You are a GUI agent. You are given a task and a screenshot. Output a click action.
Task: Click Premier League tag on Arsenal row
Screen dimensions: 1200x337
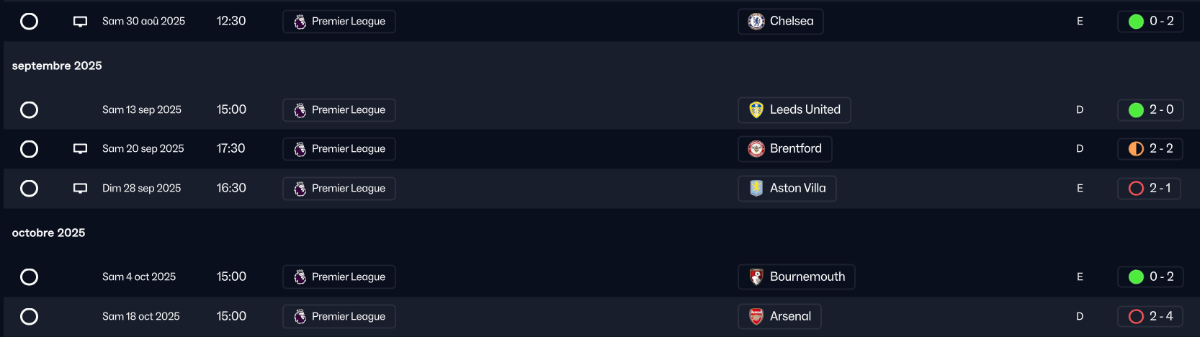coord(339,316)
